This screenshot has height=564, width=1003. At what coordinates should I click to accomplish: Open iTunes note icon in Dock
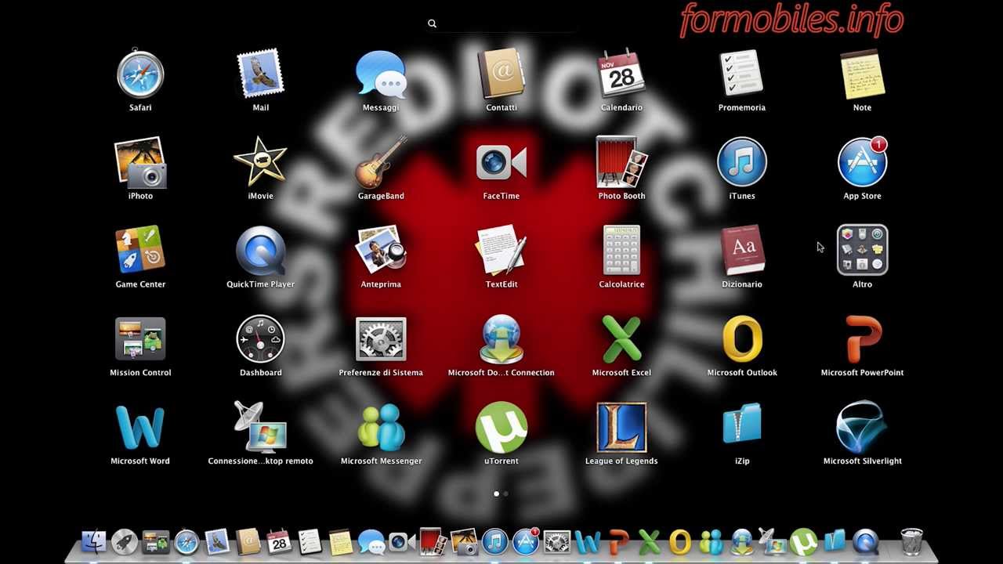coord(494,542)
